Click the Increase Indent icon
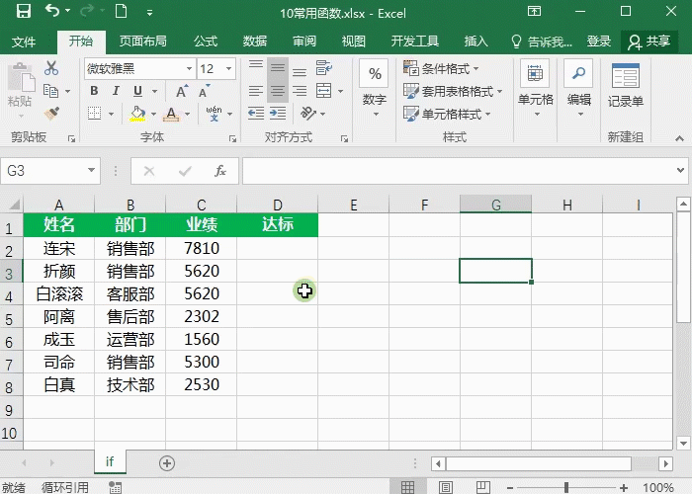692x494 pixels. tap(278, 114)
